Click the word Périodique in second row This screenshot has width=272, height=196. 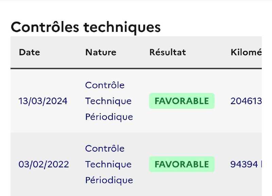109,180
